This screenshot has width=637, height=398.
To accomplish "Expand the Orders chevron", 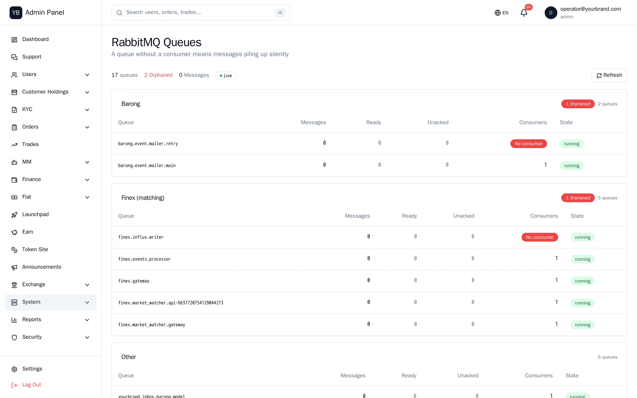I will point(87,127).
